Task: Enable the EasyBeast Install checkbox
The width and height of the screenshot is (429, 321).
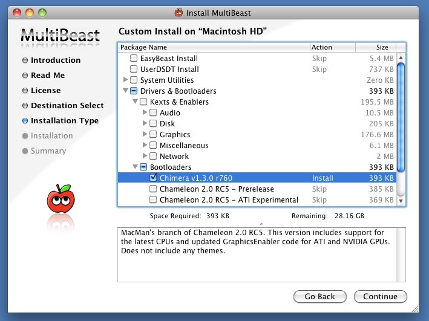Action: (x=134, y=59)
